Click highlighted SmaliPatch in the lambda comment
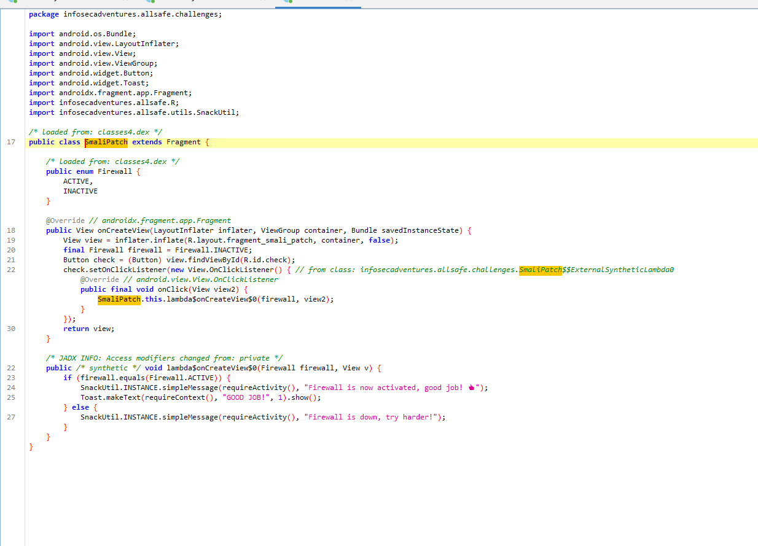Image resolution: width=758 pixels, height=546 pixels. click(540, 270)
